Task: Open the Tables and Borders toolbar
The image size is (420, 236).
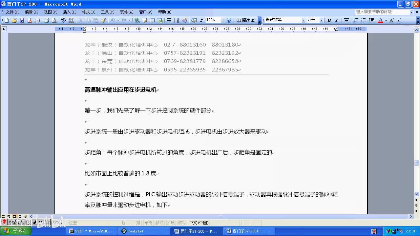Action: tap(144, 20)
